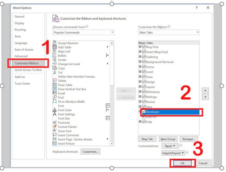The width and height of the screenshot is (226, 172).
Task: Choose the Cut scissors icon
Action: [54, 72]
